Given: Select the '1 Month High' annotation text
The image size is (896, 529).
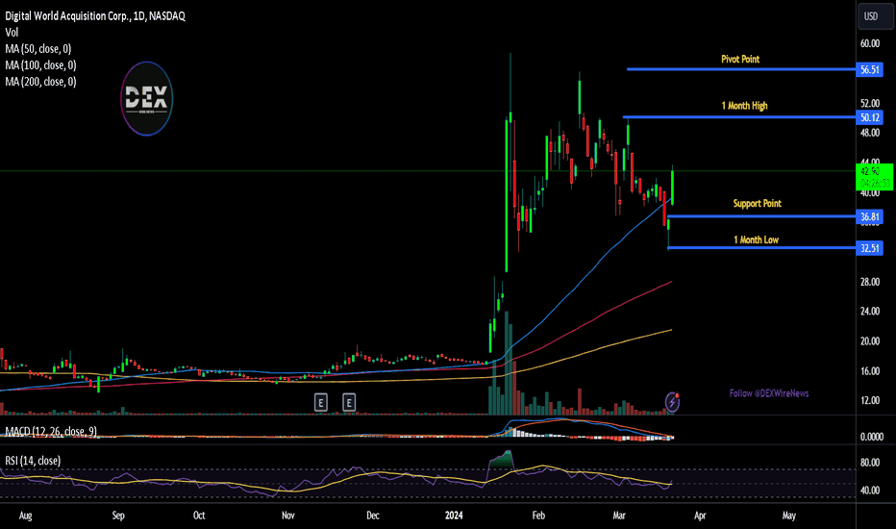Looking at the screenshot, I should point(744,106).
